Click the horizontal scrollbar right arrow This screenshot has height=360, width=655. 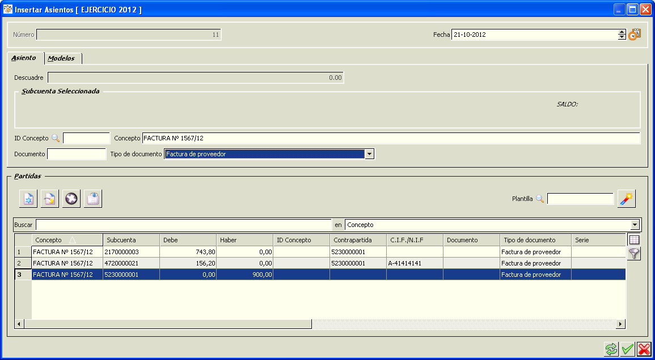pyautogui.click(x=621, y=324)
